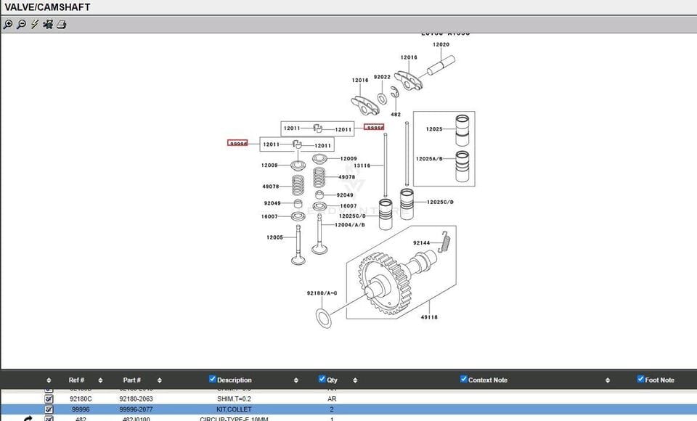The image size is (697, 421).
Task: Print the diagram using printer icon
Action: point(62,24)
